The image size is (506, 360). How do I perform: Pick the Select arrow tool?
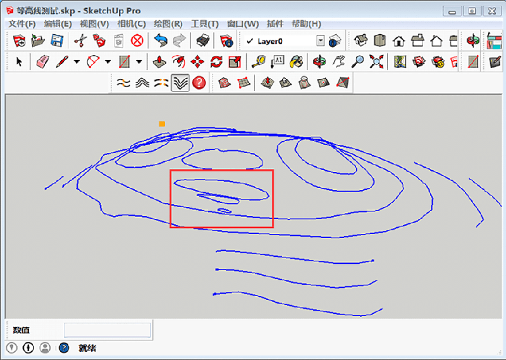click(x=19, y=61)
